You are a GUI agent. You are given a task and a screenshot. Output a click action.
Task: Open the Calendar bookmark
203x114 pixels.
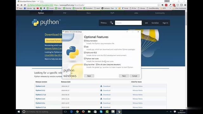tap(28, 8)
